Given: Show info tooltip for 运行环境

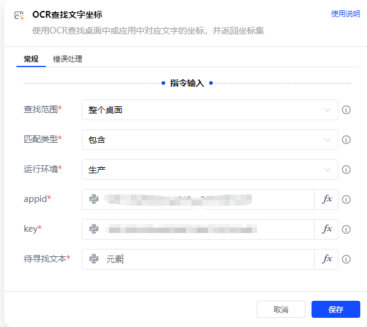Looking at the screenshot, I should pyautogui.click(x=346, y=170).
